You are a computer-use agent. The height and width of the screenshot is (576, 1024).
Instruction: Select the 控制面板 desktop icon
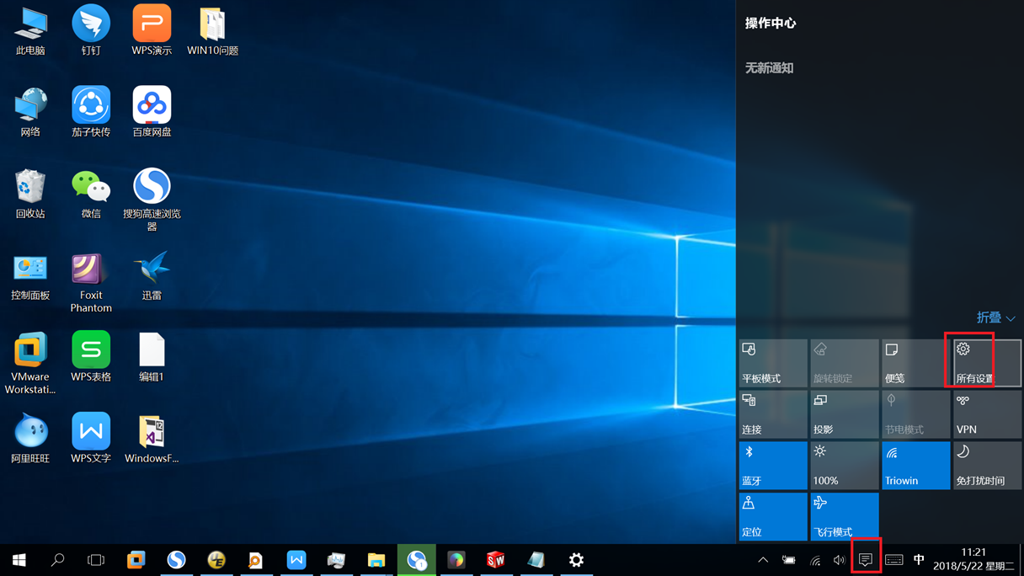coord(30,276)
